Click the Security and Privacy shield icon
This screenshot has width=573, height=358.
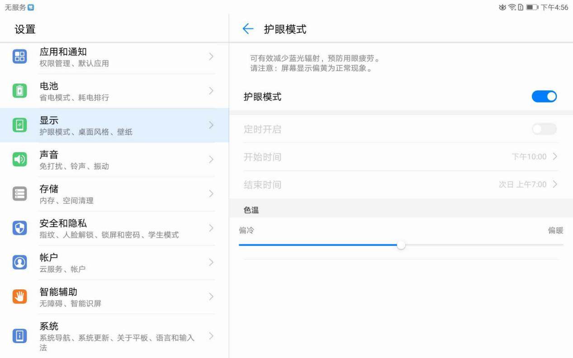(x=19, y=228)
